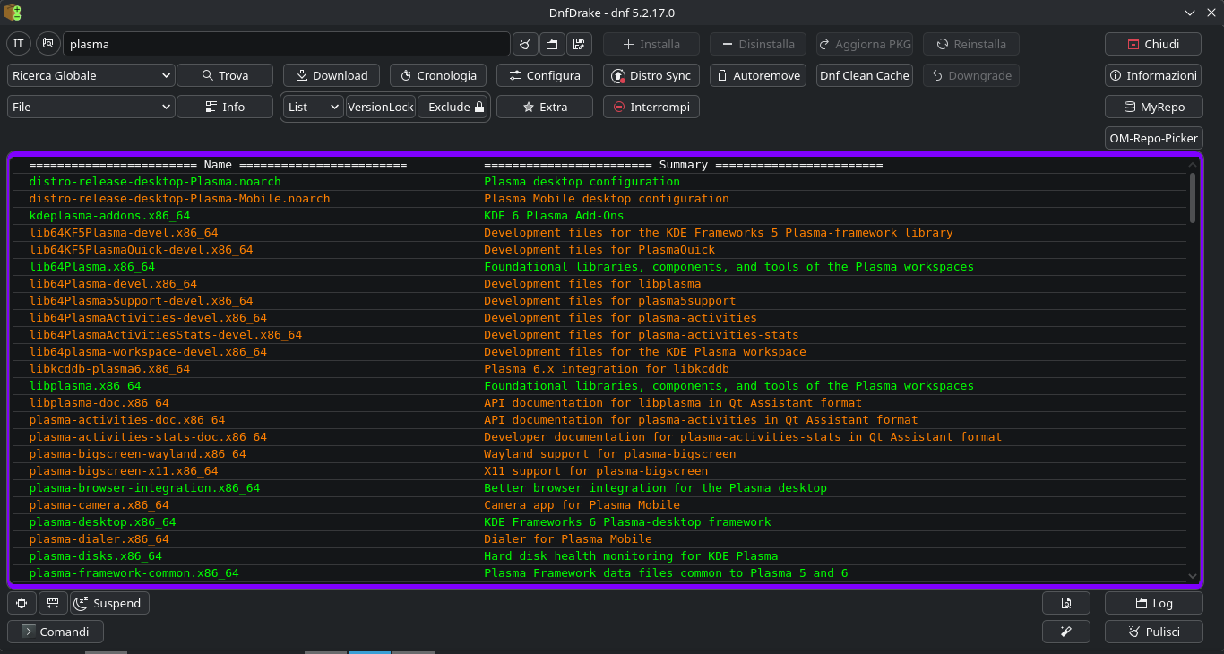Viewport: 1224px width, 654px height.
Task: Click inside the plasma search field
Action: tap(287, 44)
